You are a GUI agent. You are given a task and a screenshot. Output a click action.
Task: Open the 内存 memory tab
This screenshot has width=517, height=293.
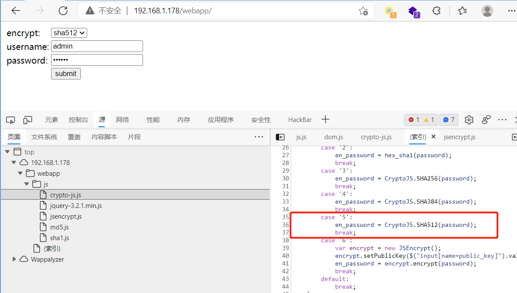click(x=184, y=120)
